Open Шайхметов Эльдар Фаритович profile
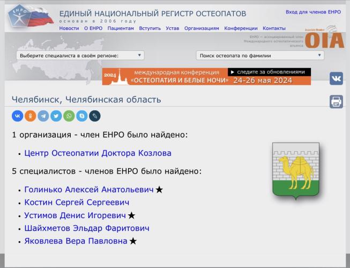Viewport: 350px width, 268px height. [87, 228]
